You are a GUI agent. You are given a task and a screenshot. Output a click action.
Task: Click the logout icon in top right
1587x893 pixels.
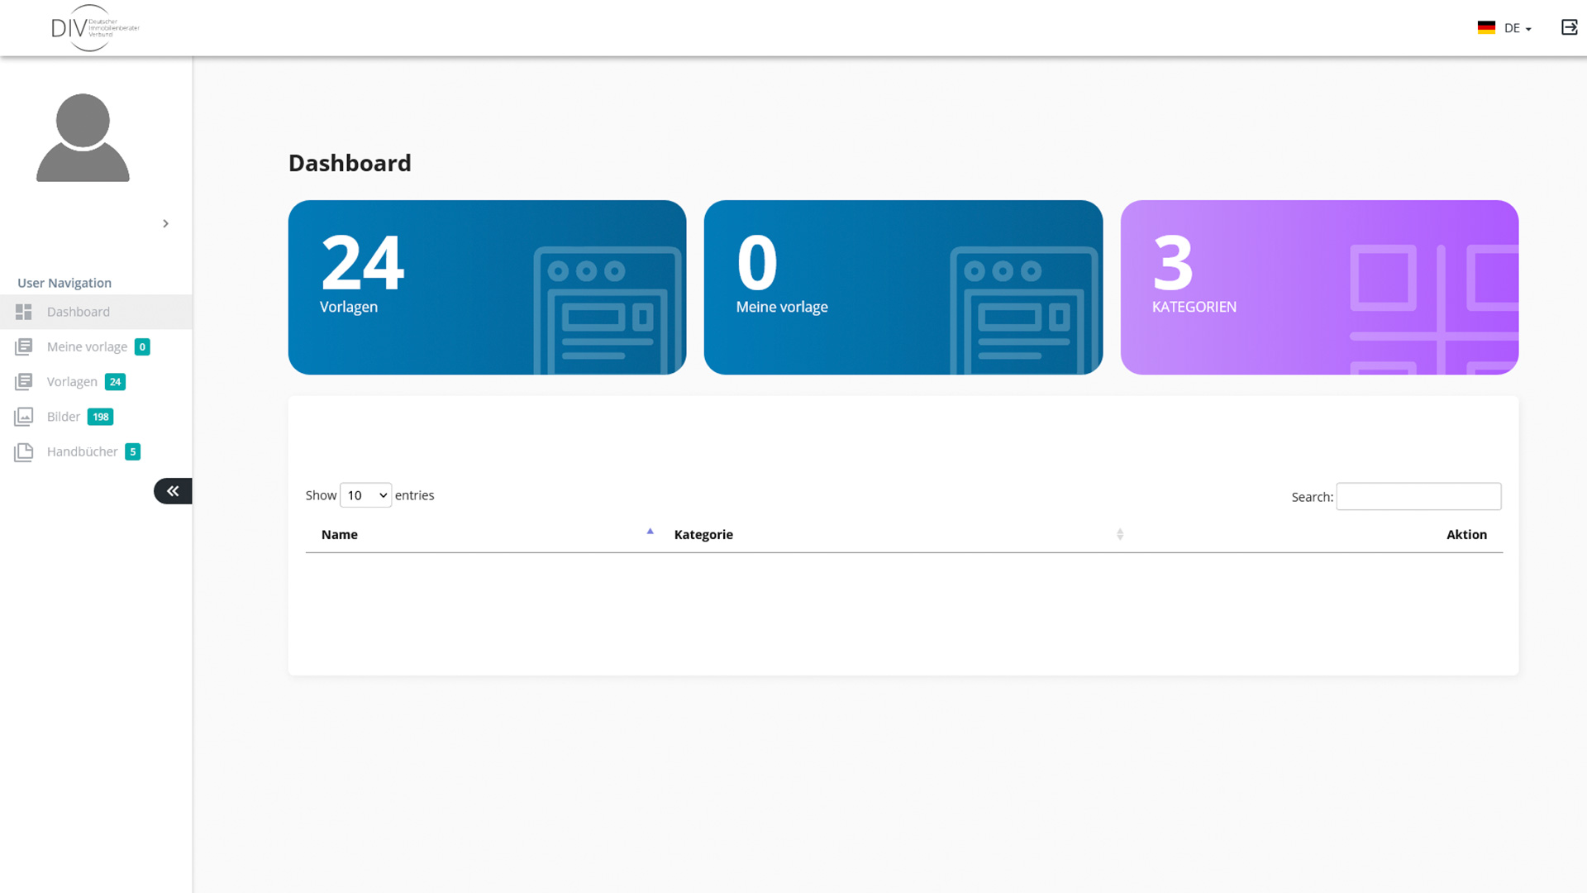pos(1569,27)
